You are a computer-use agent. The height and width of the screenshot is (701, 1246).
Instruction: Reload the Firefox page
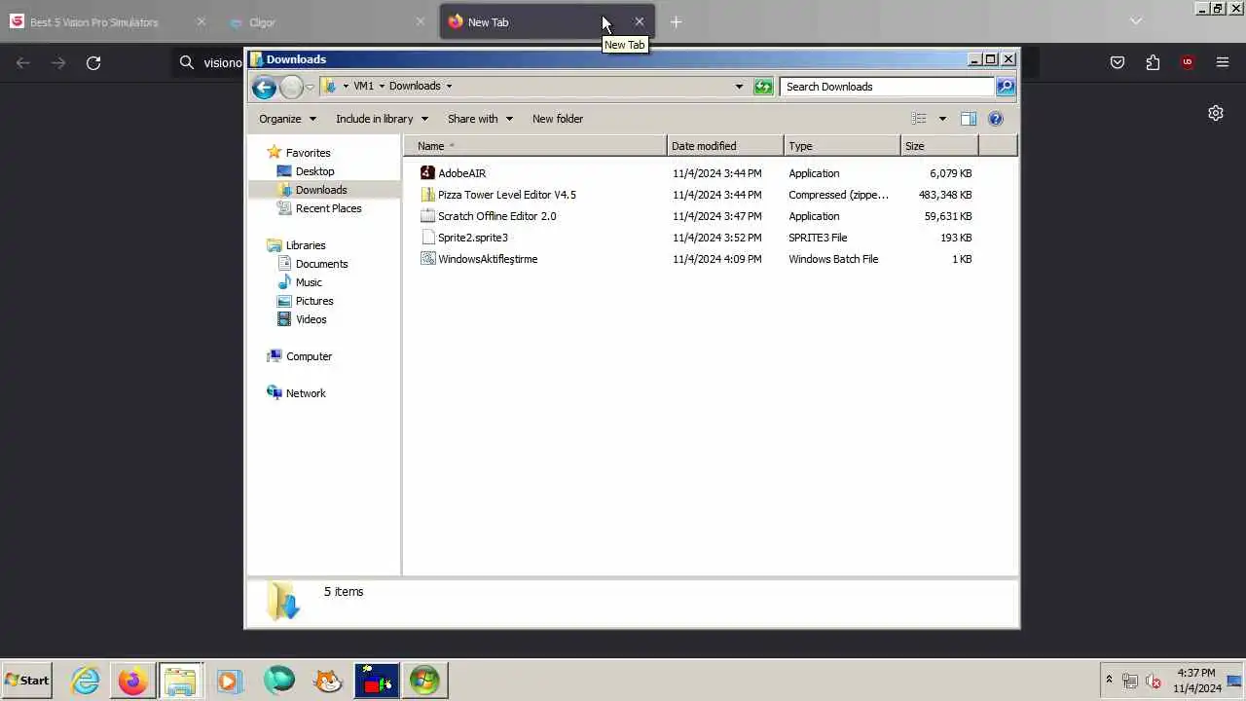[x=93, y=63]
